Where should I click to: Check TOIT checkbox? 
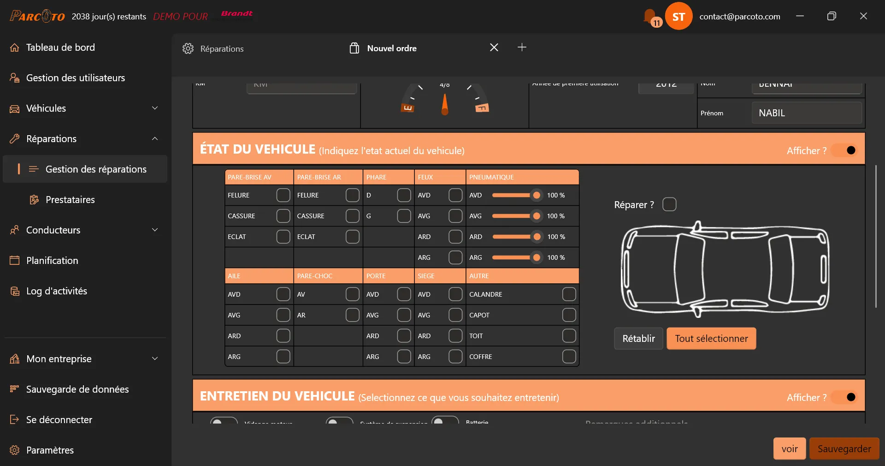(x=569, y=336)
